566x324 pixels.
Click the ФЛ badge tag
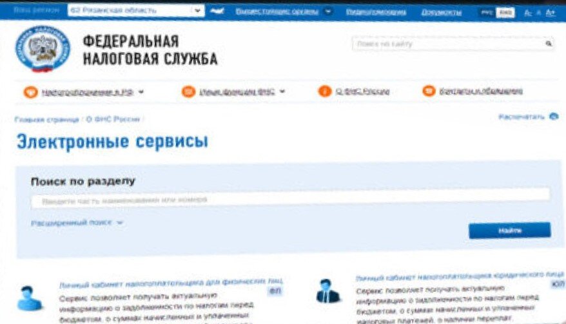pyautogui.click(x=275, y=291)
